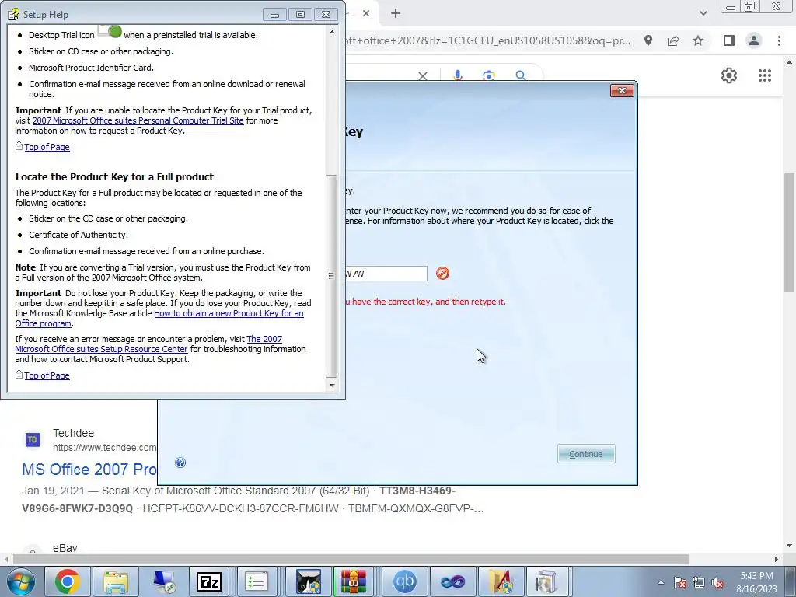796x597 pixels.
Task: Open How to obtain a new Product Key link
Action: [x=229, y=313]
